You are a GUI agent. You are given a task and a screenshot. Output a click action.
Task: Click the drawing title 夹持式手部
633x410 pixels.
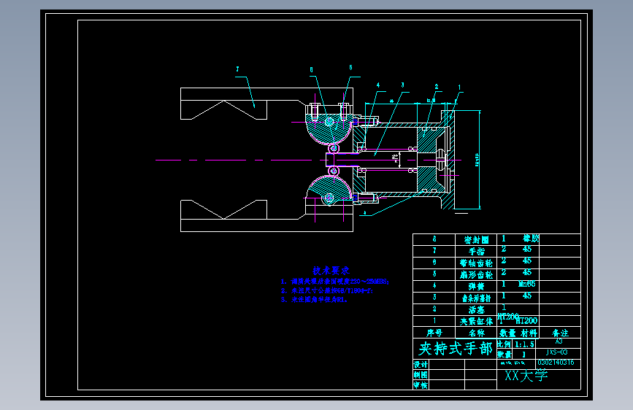455,349
